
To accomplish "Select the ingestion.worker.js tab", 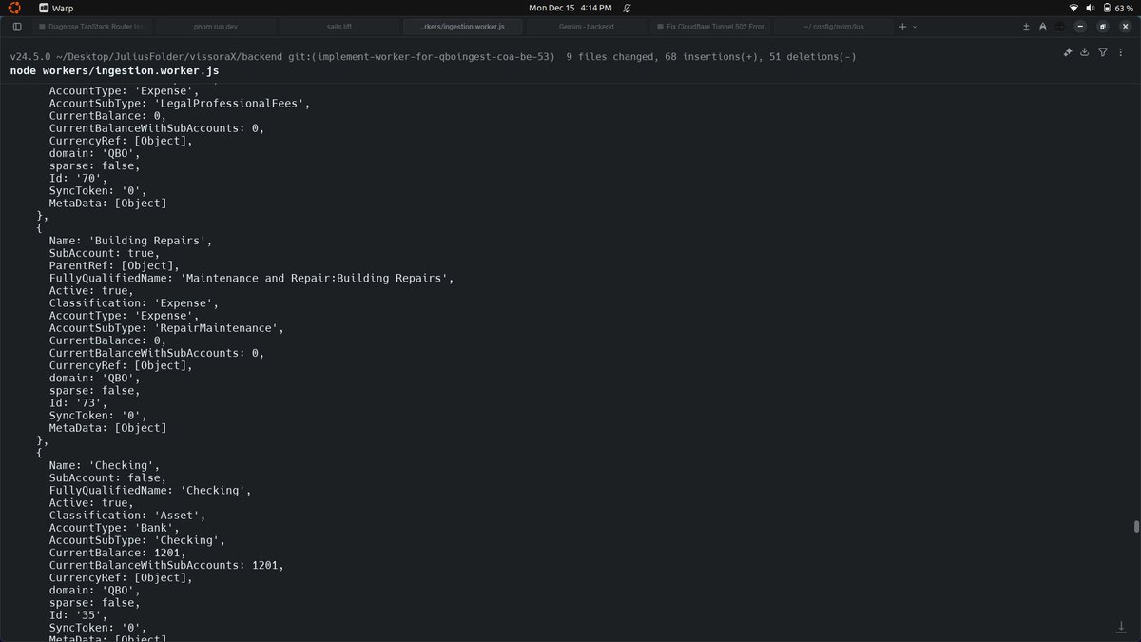I will point(463,27).
